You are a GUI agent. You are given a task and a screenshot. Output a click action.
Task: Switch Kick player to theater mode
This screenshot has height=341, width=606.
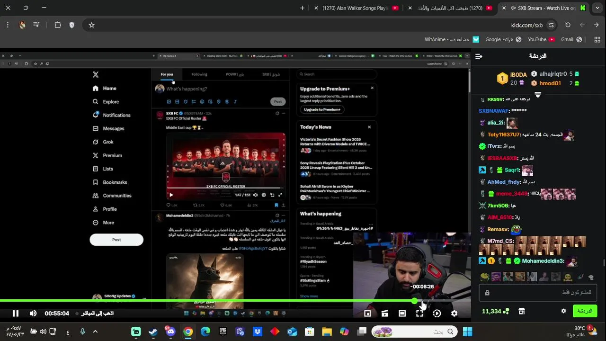pos(402,313)
